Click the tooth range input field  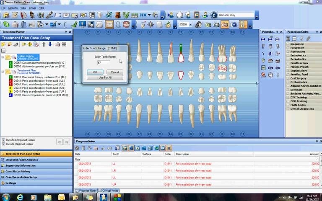[x=104, y=62]
